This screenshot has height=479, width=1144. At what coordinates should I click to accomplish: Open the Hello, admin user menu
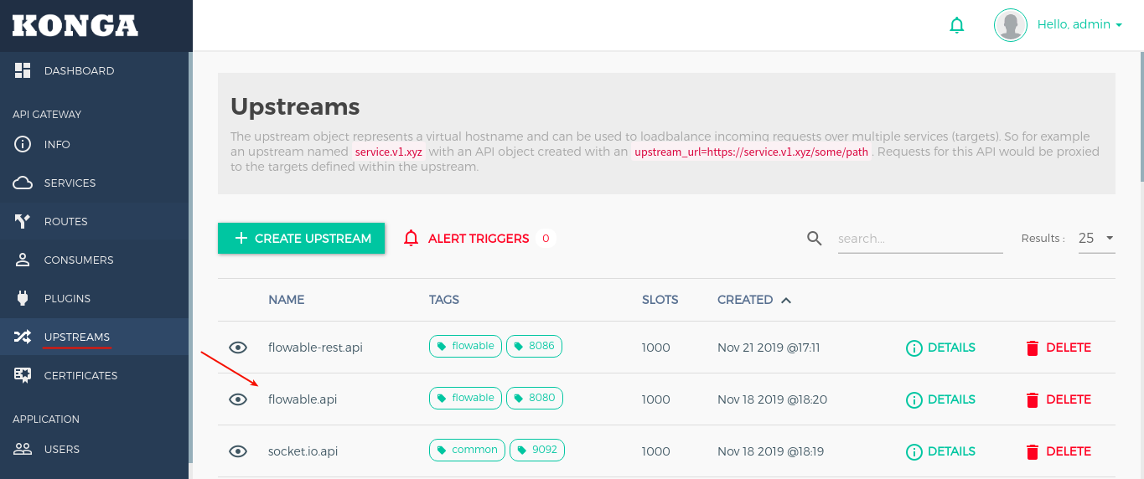pyautogui.click(x=1079, y=25)
